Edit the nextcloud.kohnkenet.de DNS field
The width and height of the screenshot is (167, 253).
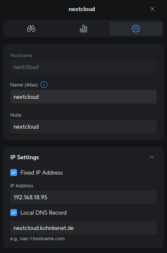click(83, 228)
